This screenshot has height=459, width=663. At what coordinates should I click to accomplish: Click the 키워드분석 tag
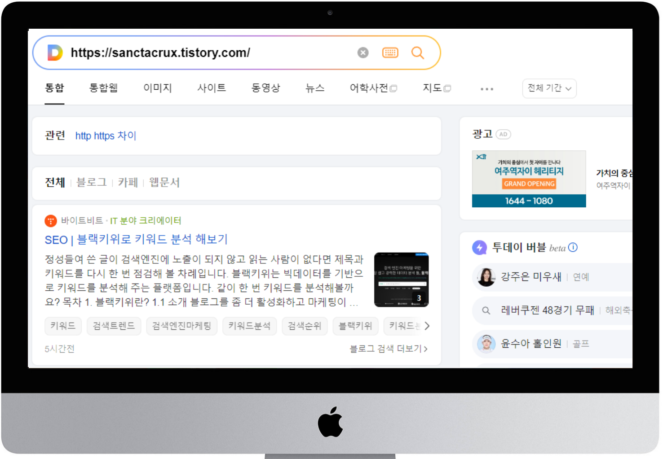pyautogui.click(x=249, y=326)
